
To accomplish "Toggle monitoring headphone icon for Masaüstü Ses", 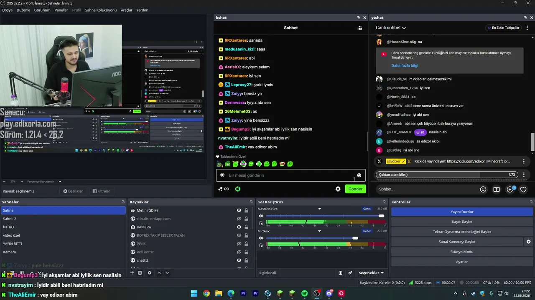I will tap(261, 223).
